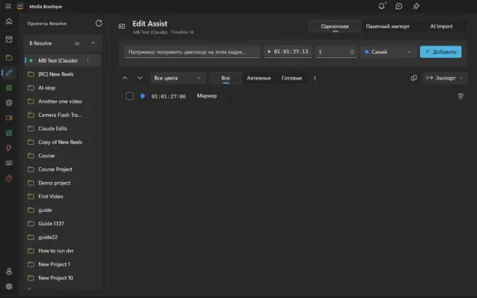Image resolution: width=477 pixels, height=298 pixels.
Task: Click the copy markers icon
Action: point(414,78)
